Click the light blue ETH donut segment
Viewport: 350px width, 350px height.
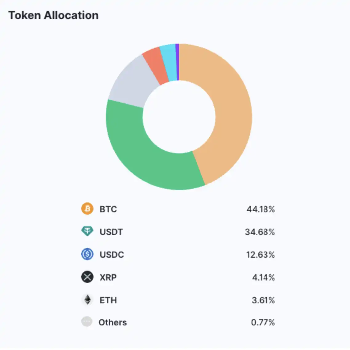[x=170, y=62]
